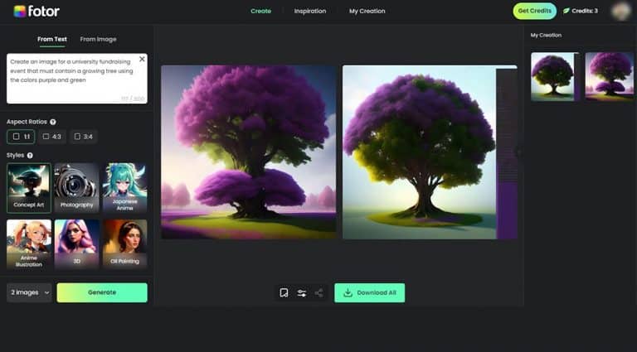Viewport: 637px width, 352px height.
Task: Open the user profile avatar
Action: point(620,11)
